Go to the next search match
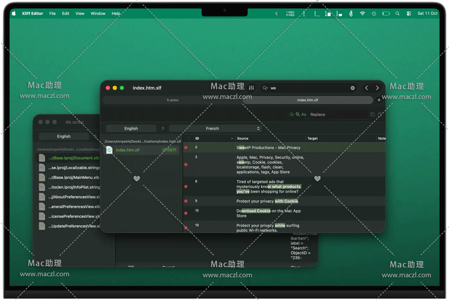Image resolution: width=449 pixels, height=300 pixels. [377, 88]
